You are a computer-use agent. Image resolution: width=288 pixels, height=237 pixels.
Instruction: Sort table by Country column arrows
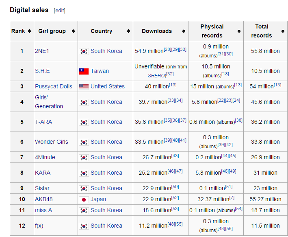tap(129, 31)
